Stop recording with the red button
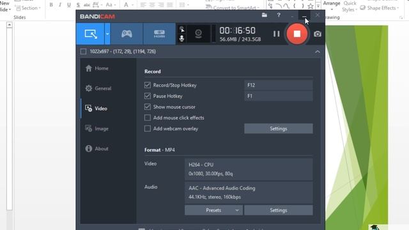This screenshot has height=230, width=409. coord(297,34)
